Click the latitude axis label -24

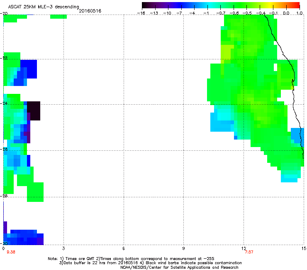pyautogui.click(x=4, y=103)
